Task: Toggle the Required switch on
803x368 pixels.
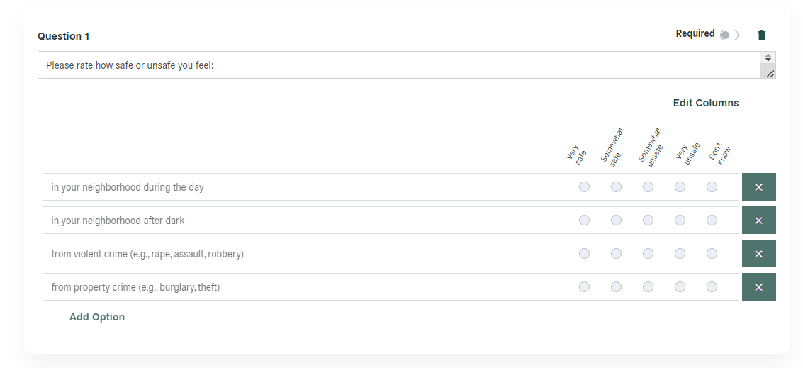Action: coord(729,35)
